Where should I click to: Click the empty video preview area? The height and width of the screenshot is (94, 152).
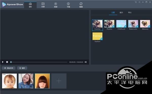[x=45, y=35]
